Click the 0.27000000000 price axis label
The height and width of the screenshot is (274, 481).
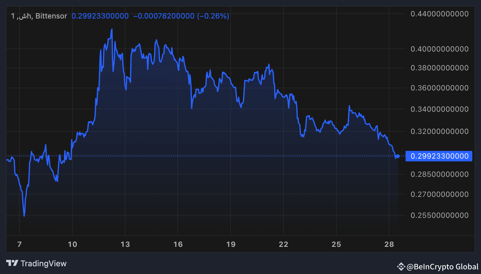pos(440,194)
